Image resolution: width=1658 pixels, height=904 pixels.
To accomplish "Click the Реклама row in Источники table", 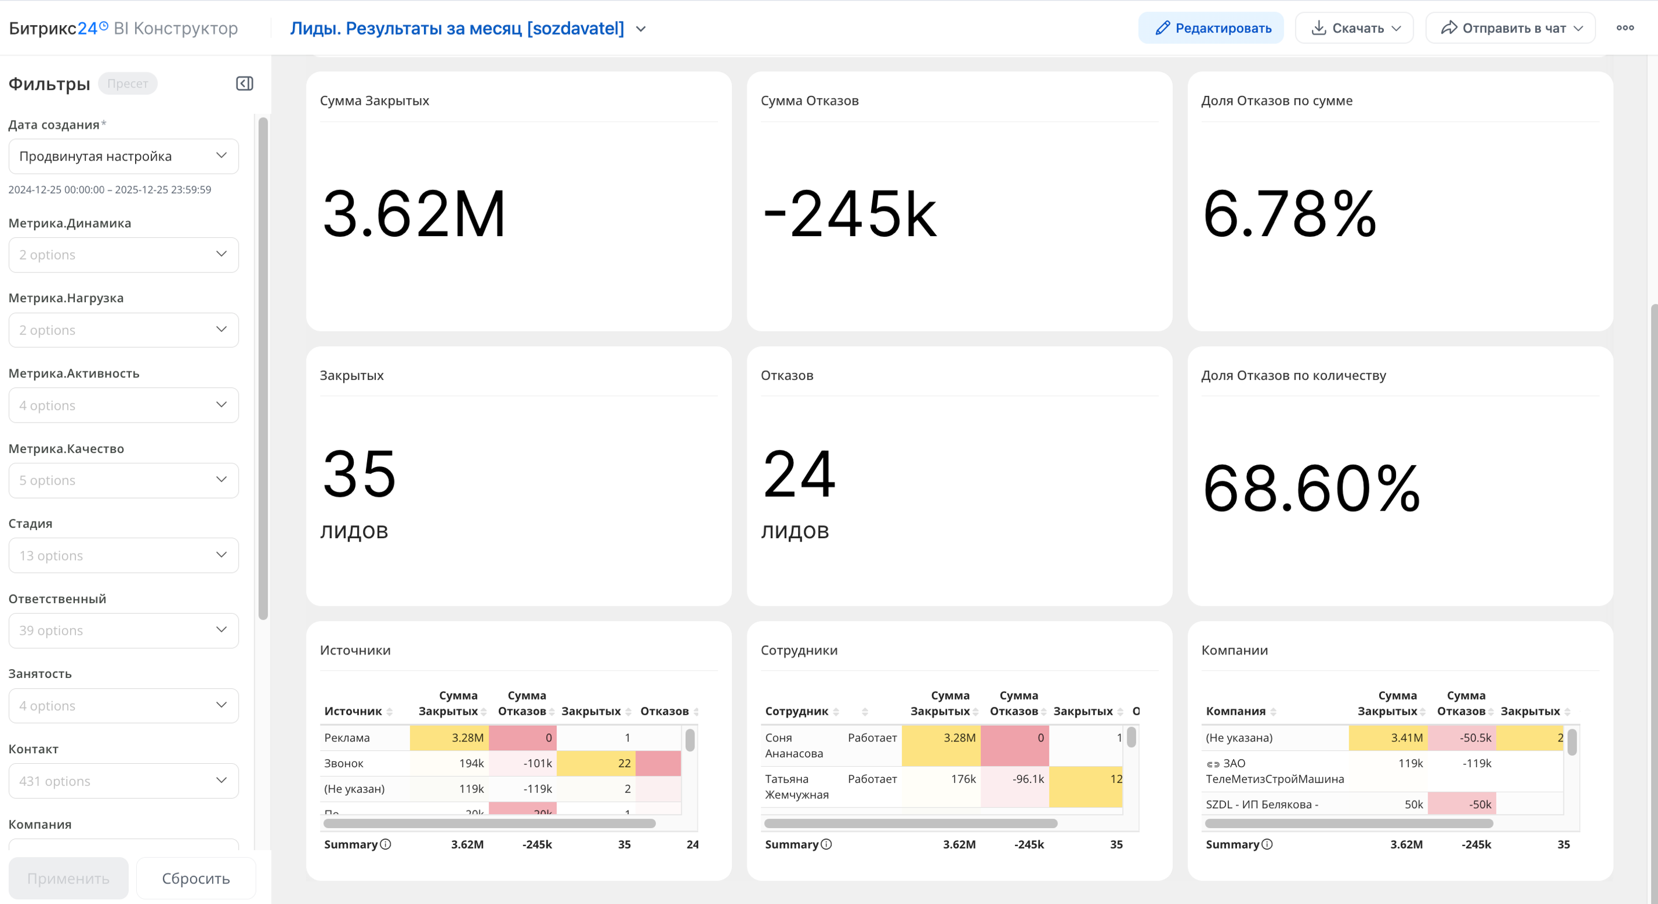I will tap(348, 738).
